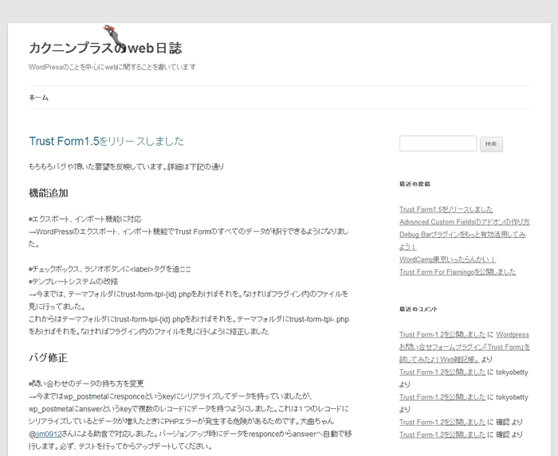Click the 最近のコメント widget title
Screen dimensions: 558x456
pos(418,309)
